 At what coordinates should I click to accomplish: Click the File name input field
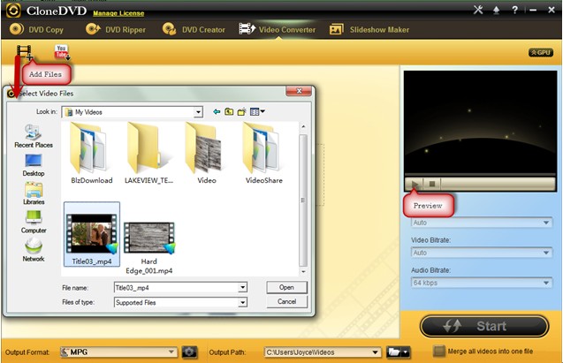point(176,288)
